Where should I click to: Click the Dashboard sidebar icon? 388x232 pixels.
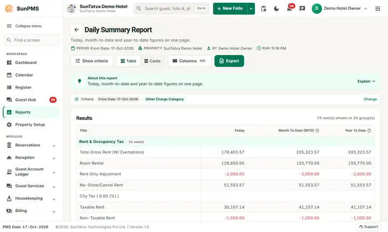click(x=9, y=63)
